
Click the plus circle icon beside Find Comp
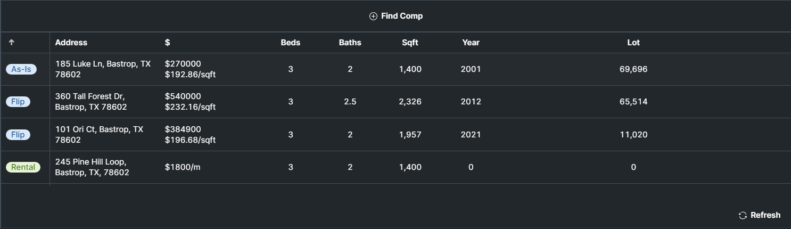[373, 16]
